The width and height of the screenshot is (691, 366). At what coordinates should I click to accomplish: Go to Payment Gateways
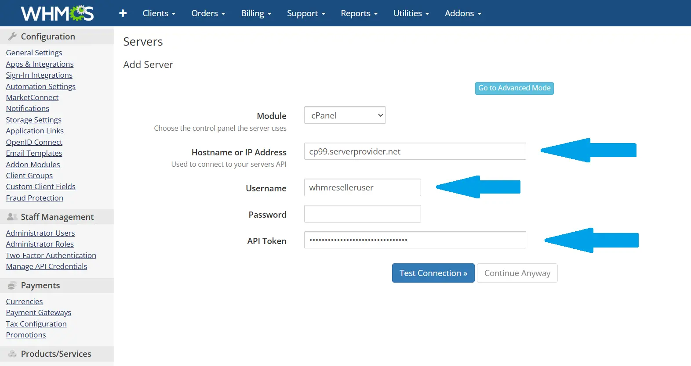(38, 312)
